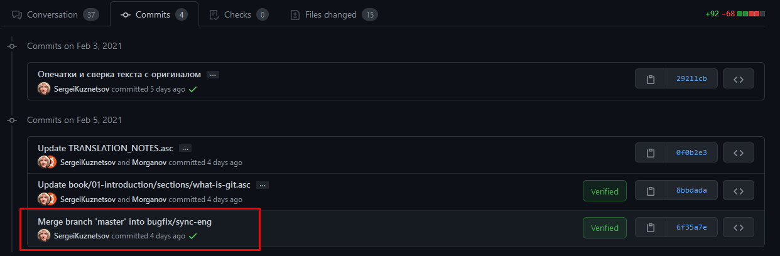Click the green check status on Merge commit

coord(193,237)
